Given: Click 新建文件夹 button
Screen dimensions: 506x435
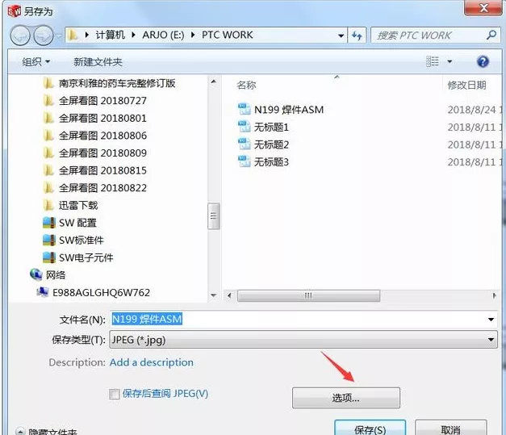Looking at the screenshot, I should [x=98, y=61].
